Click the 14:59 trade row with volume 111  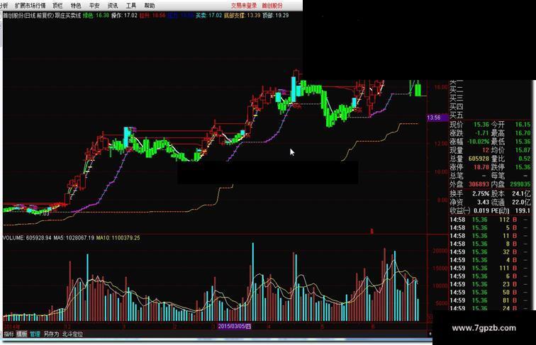pos(490,268)
